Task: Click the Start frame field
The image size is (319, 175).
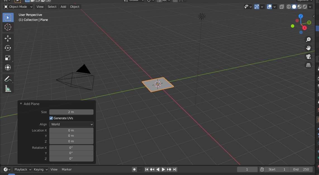Action: coord(277,169)
